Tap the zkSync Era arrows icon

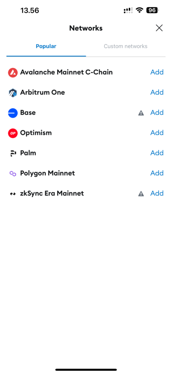pyautogui.click(x=13, y=194)
